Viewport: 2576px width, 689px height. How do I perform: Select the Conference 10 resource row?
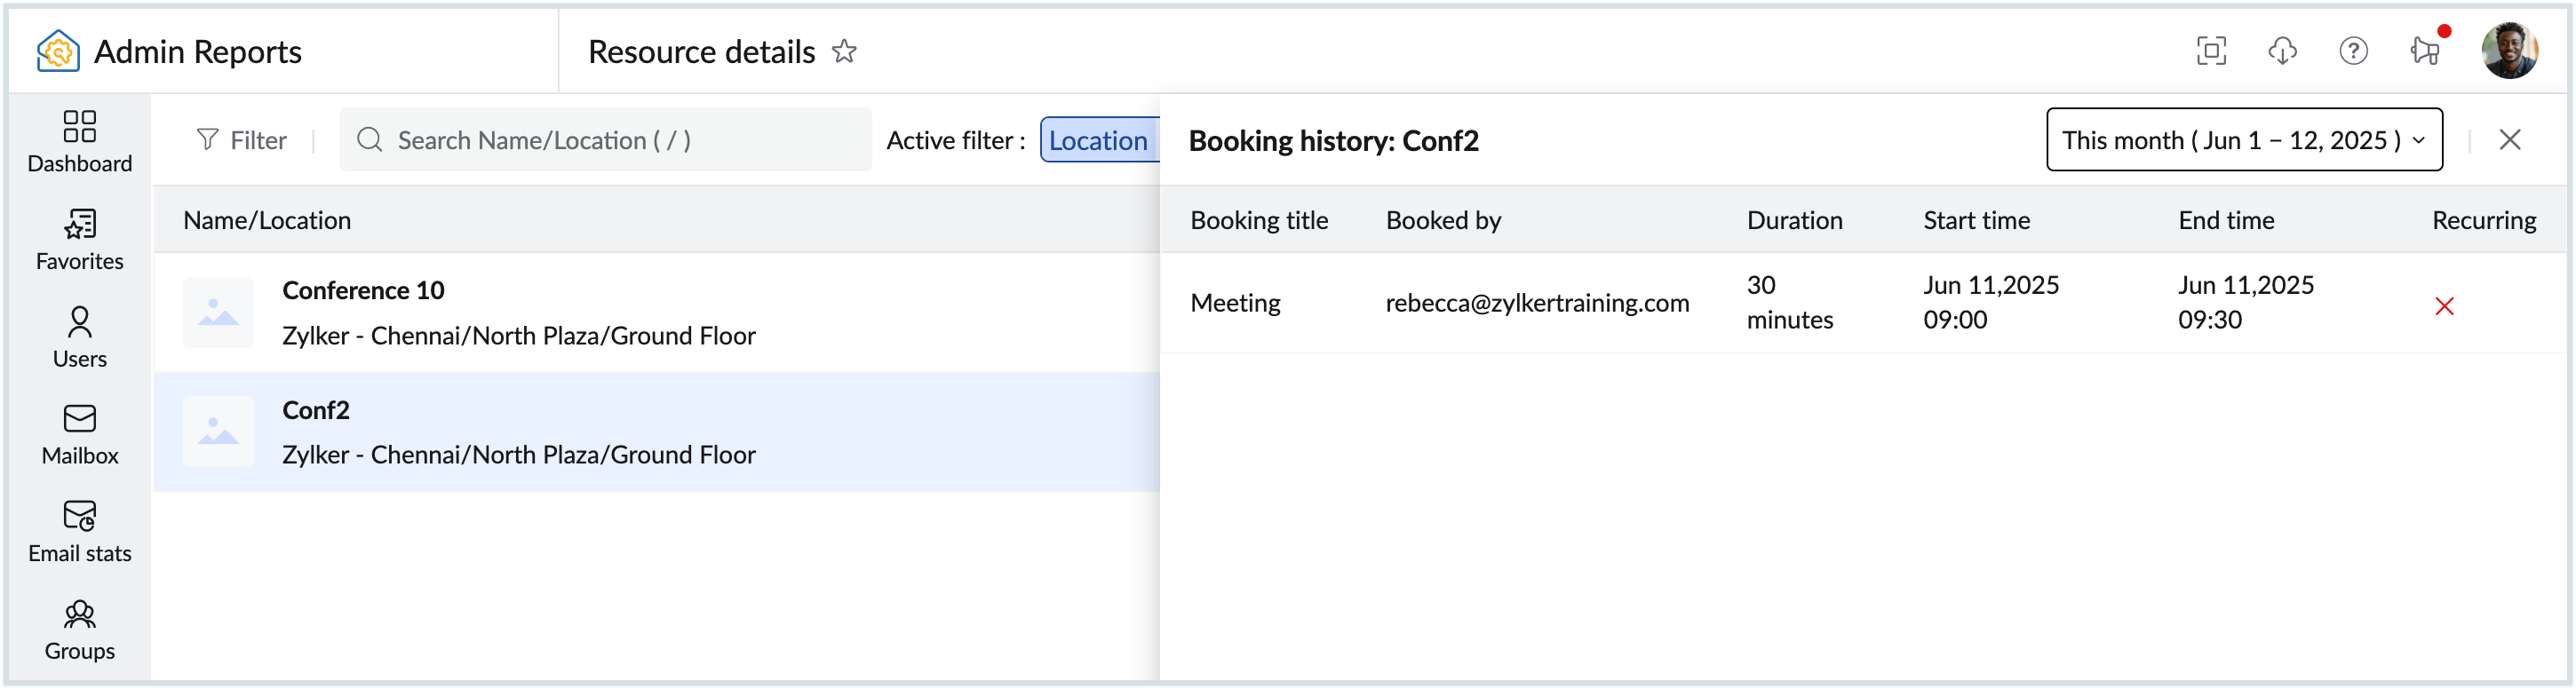click(x=656, y=313)
